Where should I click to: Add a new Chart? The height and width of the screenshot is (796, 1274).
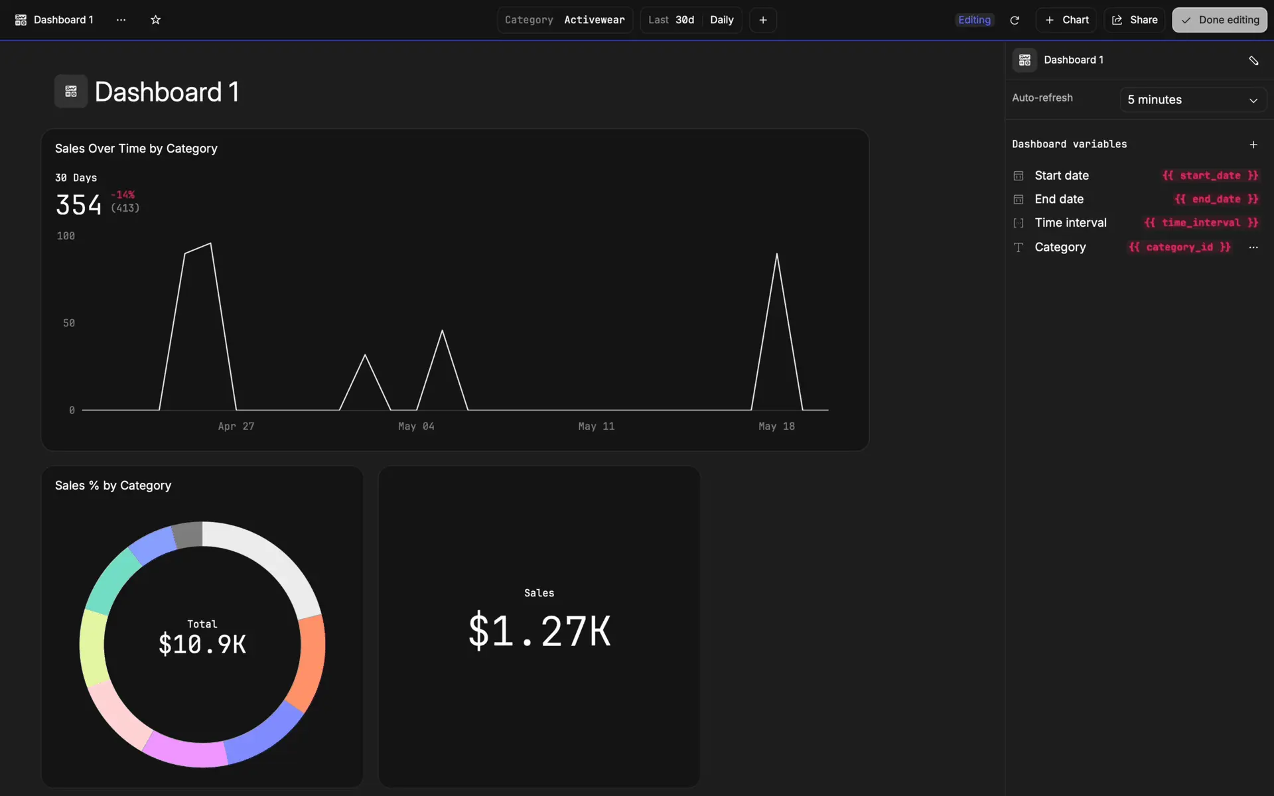(1066, 20)
